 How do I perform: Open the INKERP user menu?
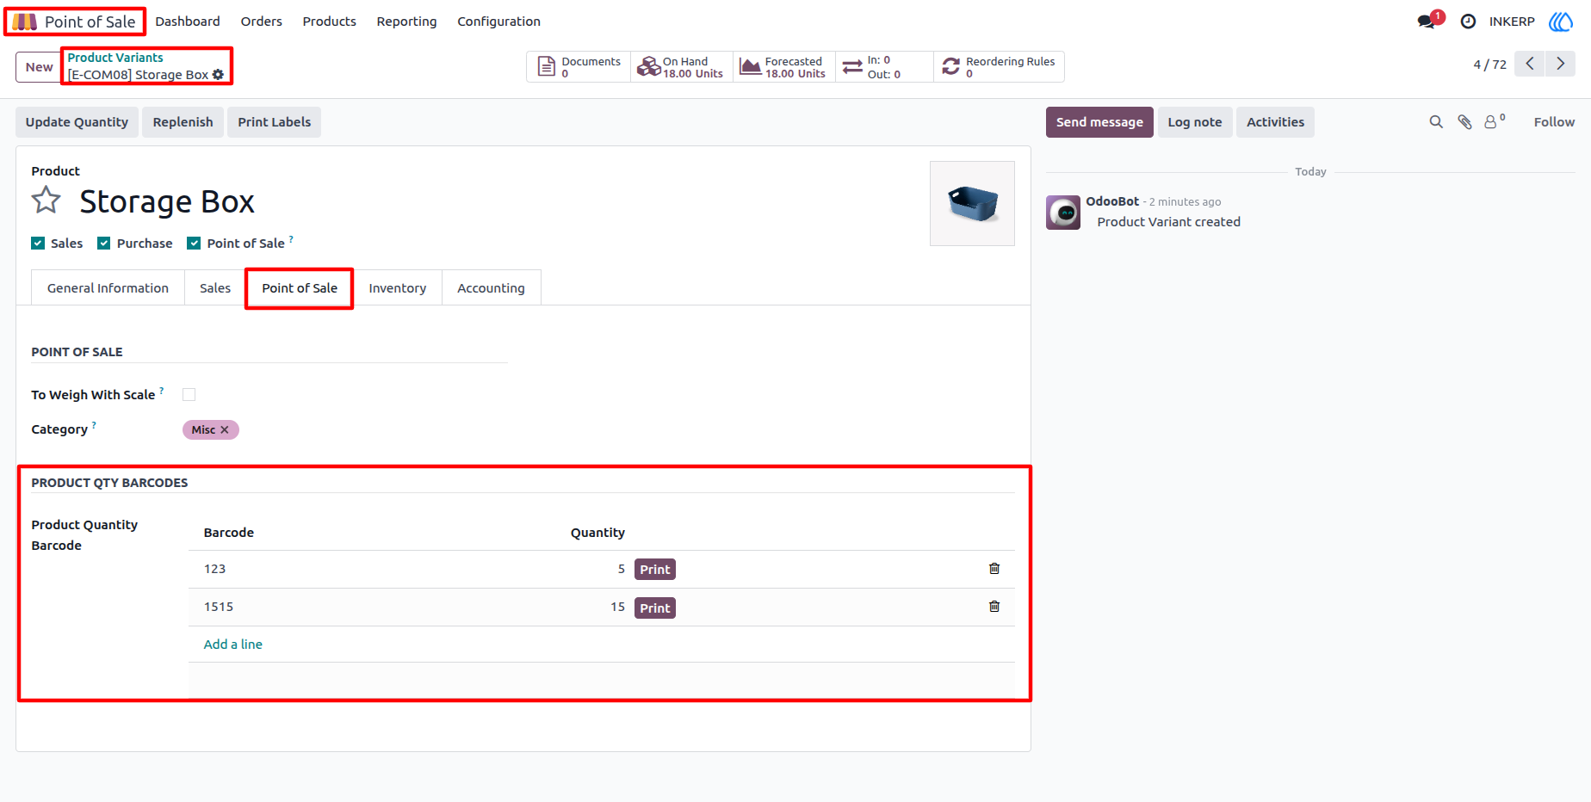click(x=1512, y=22)
